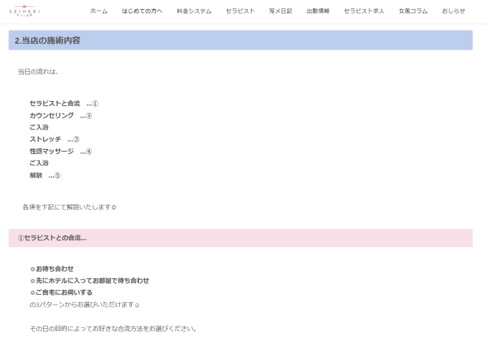488x349 pixels.
Task: Click the SEIHEKI logo in the header
Action: coord(24,10)
